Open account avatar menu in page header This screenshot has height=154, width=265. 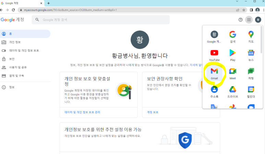pos(258,20)
